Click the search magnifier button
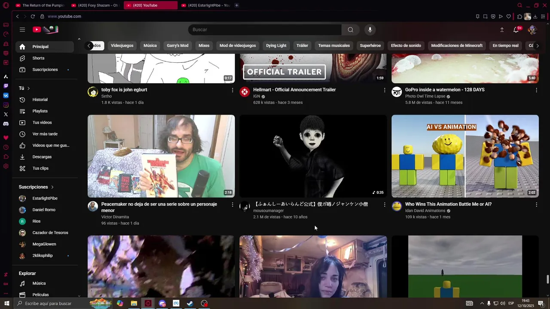Viewport: 550px width, 309px height. coord(351,30)
